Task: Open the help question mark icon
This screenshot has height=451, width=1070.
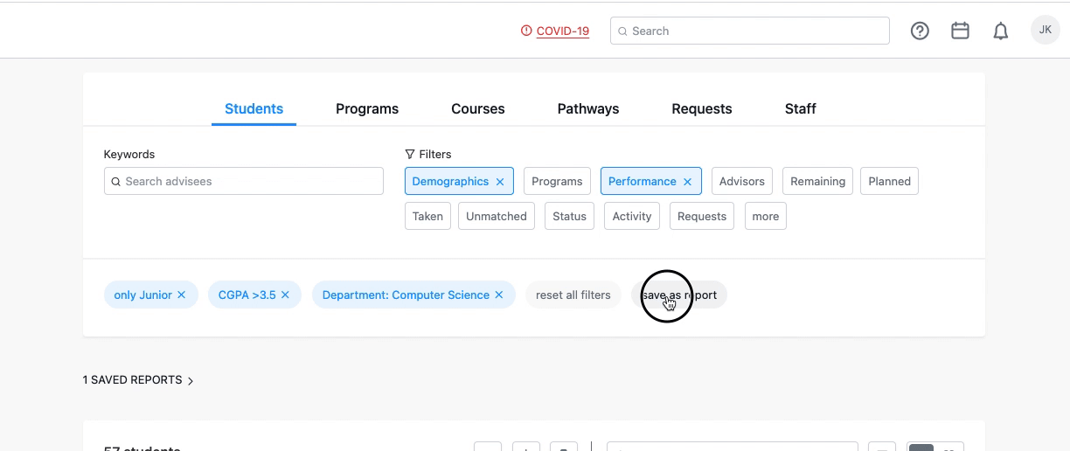Action: (x=920, y=31)
